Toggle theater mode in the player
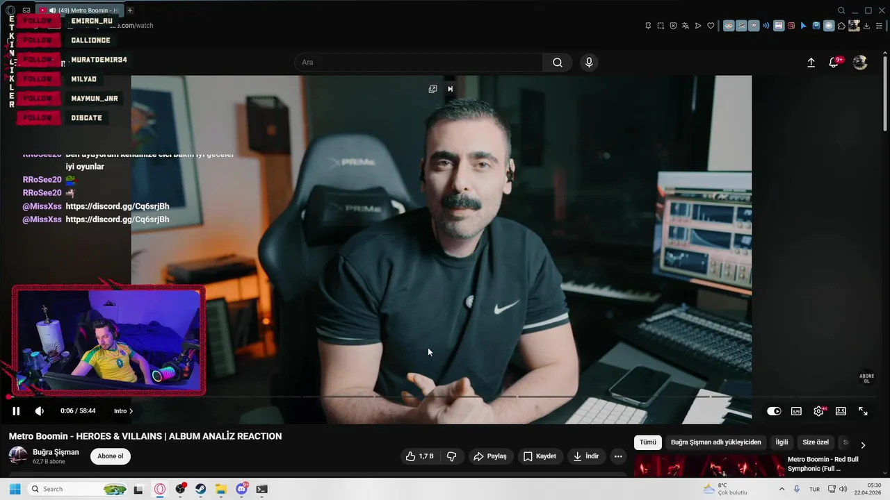Viewport: 890px width, 500px height. click(841, 411)
